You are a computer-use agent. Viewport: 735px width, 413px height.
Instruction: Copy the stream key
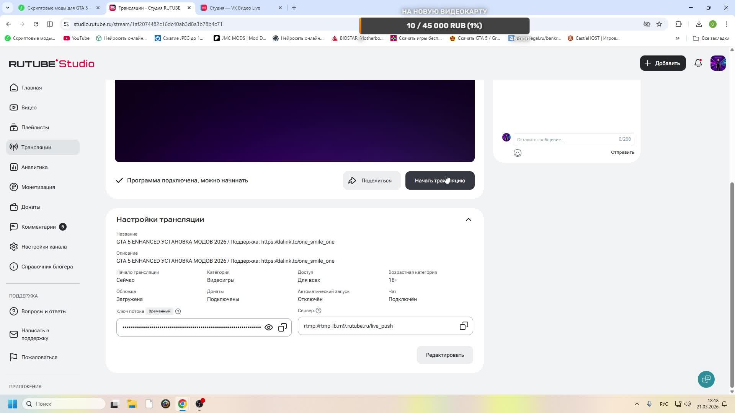coord(283,327)
